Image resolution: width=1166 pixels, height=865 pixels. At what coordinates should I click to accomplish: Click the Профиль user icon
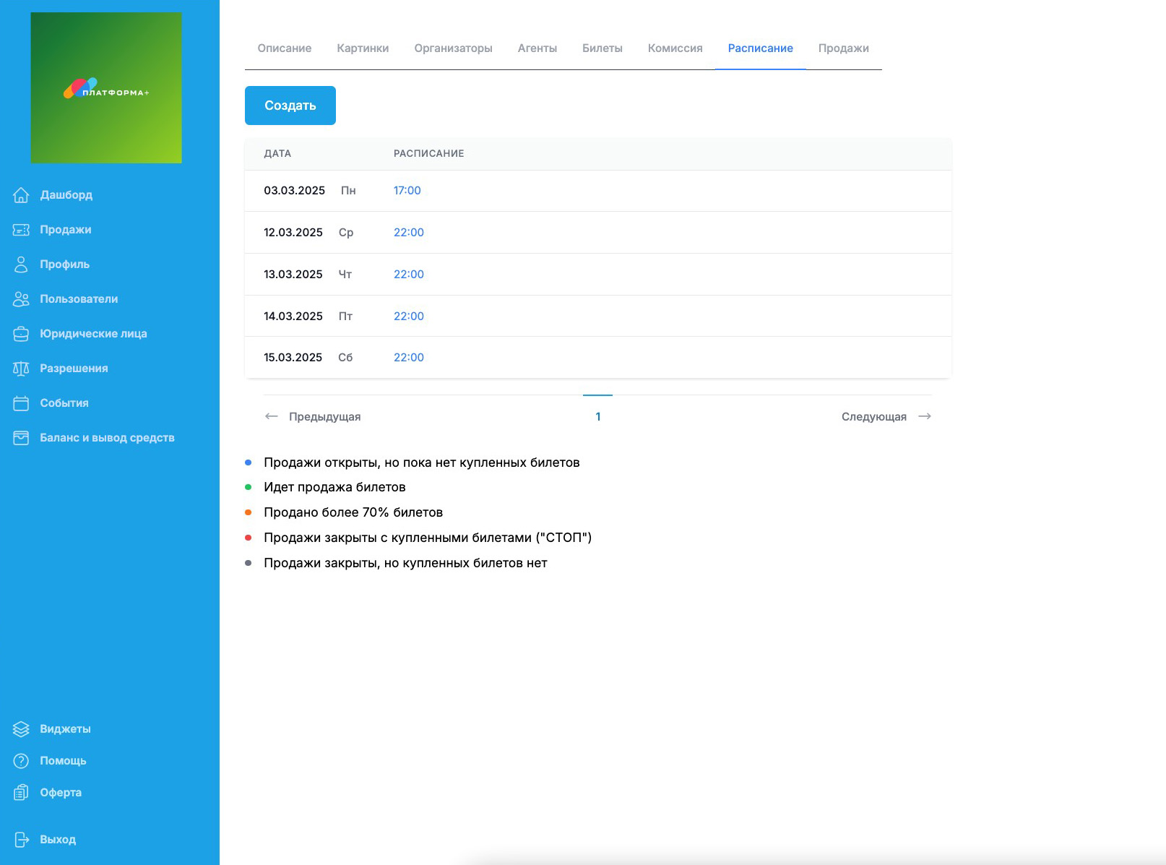pos(21,264)
